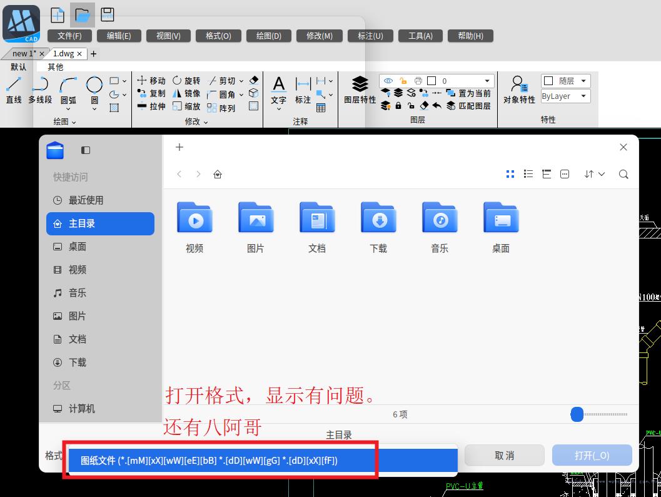Click the 移动 move tool

tap(151, 80)
